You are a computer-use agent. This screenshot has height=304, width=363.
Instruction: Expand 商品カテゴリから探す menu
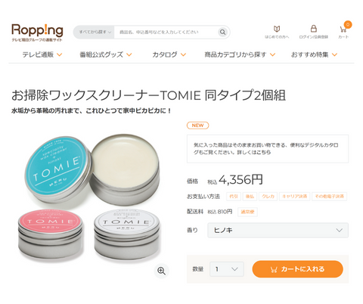point(240,54)
